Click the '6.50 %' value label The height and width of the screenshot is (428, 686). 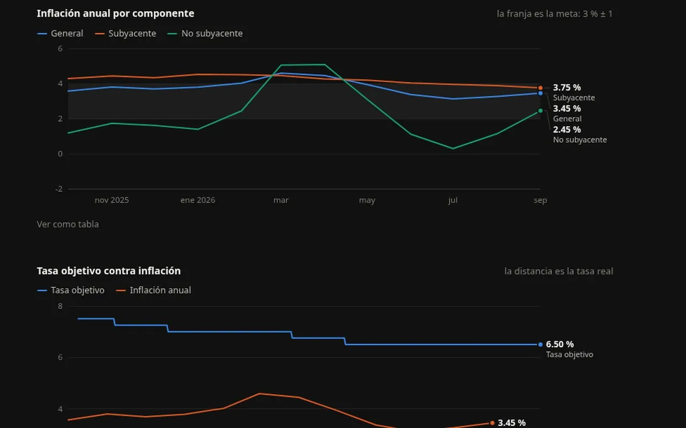tap(560, 345)
